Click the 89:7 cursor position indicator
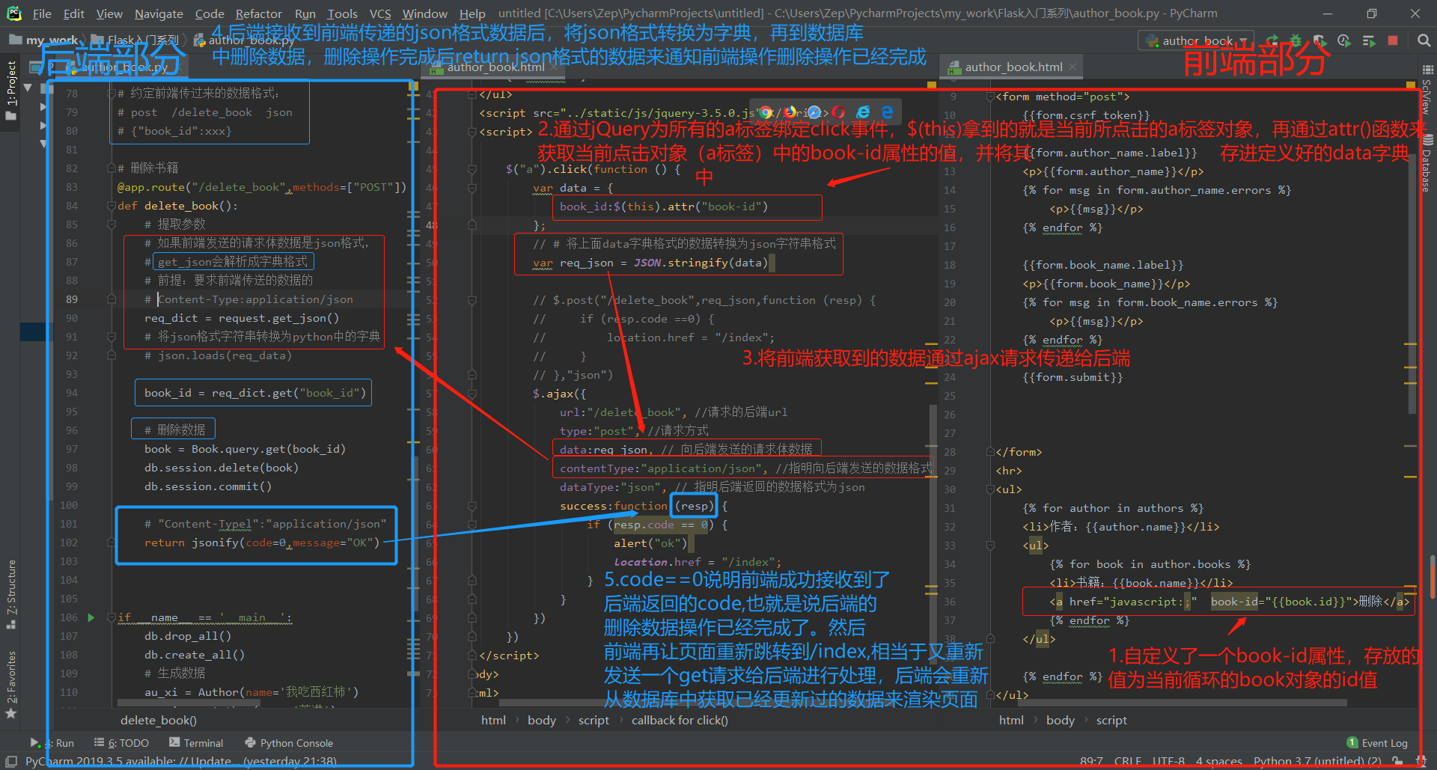 1091,761
